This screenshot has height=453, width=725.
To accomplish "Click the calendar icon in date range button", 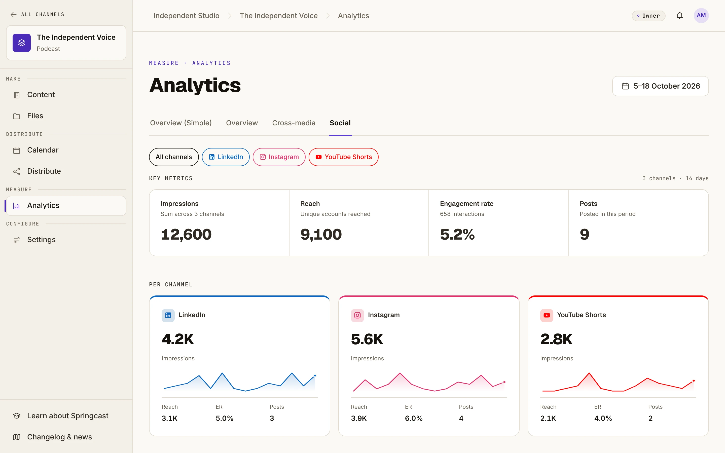I will tap(625, 86).
